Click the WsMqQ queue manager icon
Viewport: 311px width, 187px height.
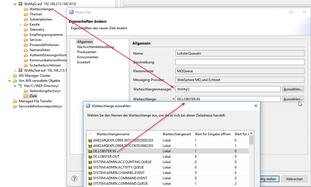pos(21,4)
